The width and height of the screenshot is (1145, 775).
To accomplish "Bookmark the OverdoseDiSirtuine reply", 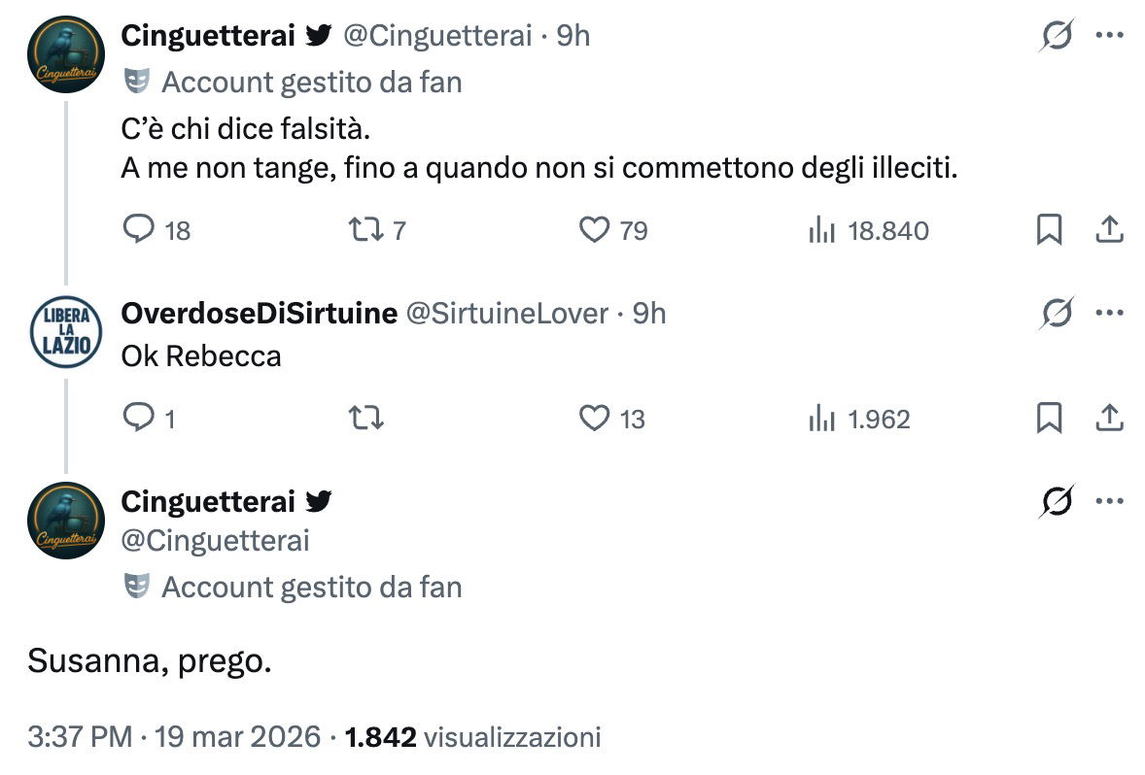I will (1049, 419).
